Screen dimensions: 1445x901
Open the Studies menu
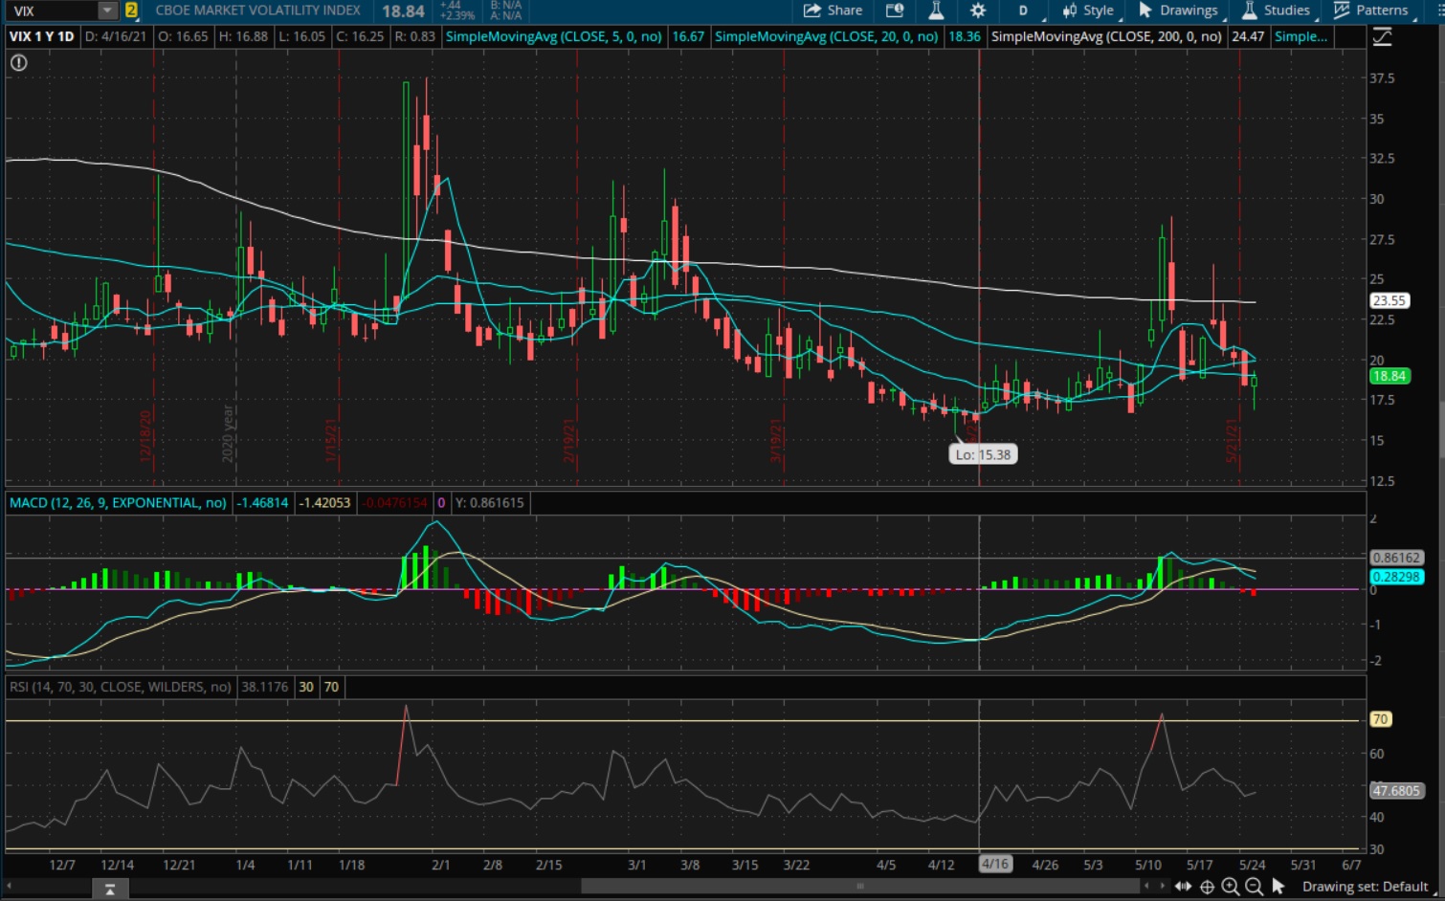point(1276,11)
